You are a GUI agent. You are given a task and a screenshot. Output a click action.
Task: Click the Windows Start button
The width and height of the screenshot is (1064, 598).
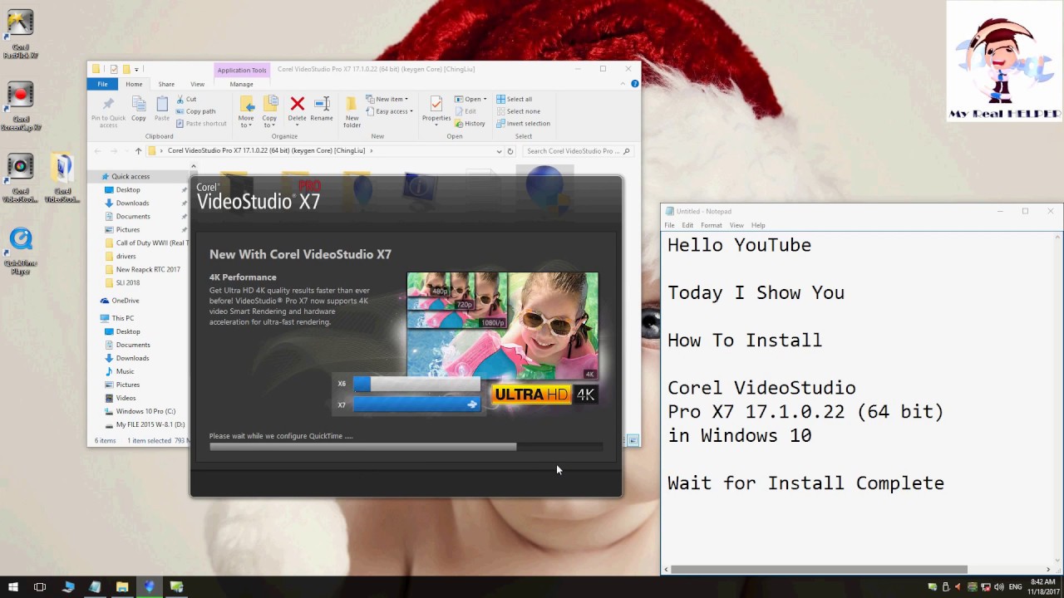pos(12,587)
